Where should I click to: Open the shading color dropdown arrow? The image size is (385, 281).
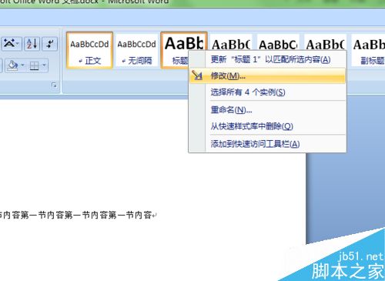point(22,65)
